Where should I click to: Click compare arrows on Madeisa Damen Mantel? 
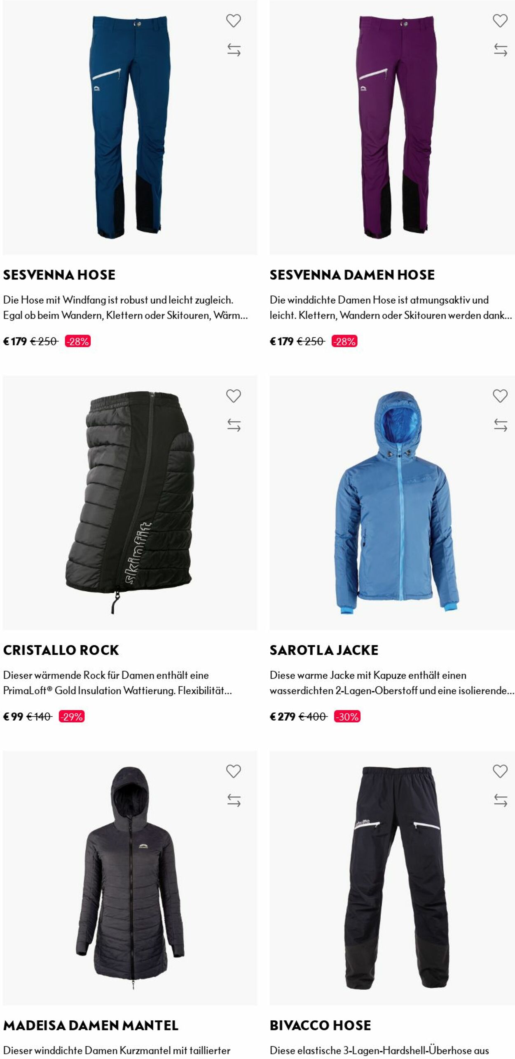[x=234, y=801]
